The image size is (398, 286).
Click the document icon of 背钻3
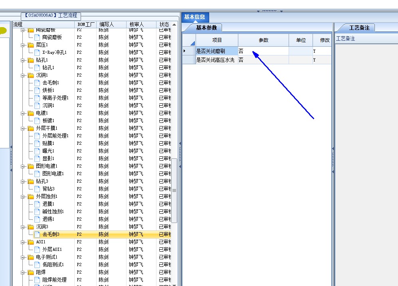point(37,189)
